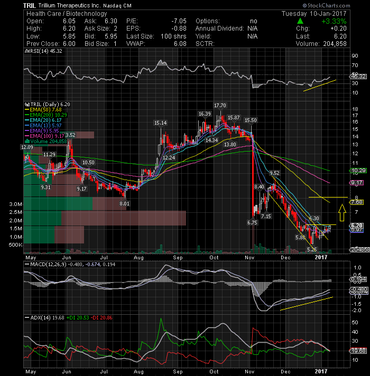
Task: Click the 15.87 price label
Action: [x=234, y=117]
